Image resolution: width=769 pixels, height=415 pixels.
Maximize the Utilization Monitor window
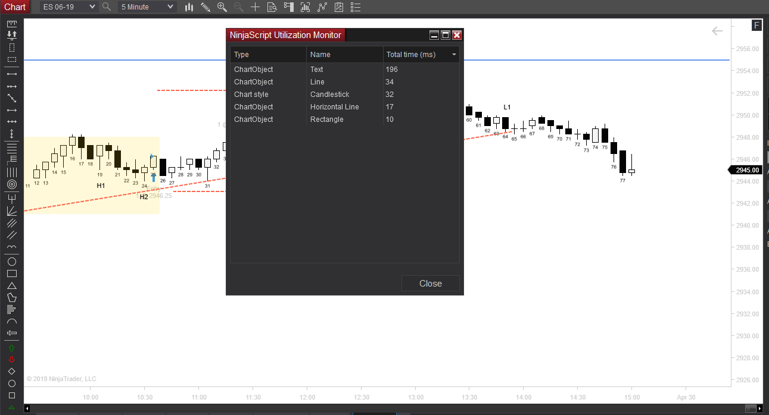click(x=446, y=35)
